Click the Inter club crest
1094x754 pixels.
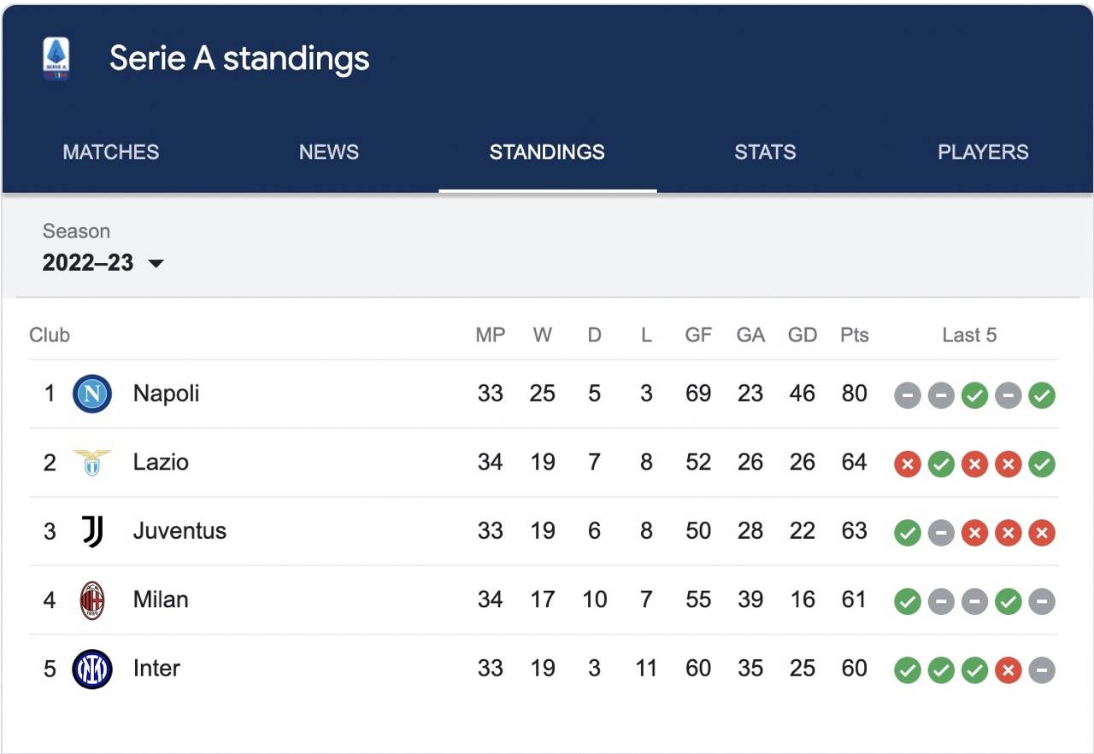click(x=92, y=669)
